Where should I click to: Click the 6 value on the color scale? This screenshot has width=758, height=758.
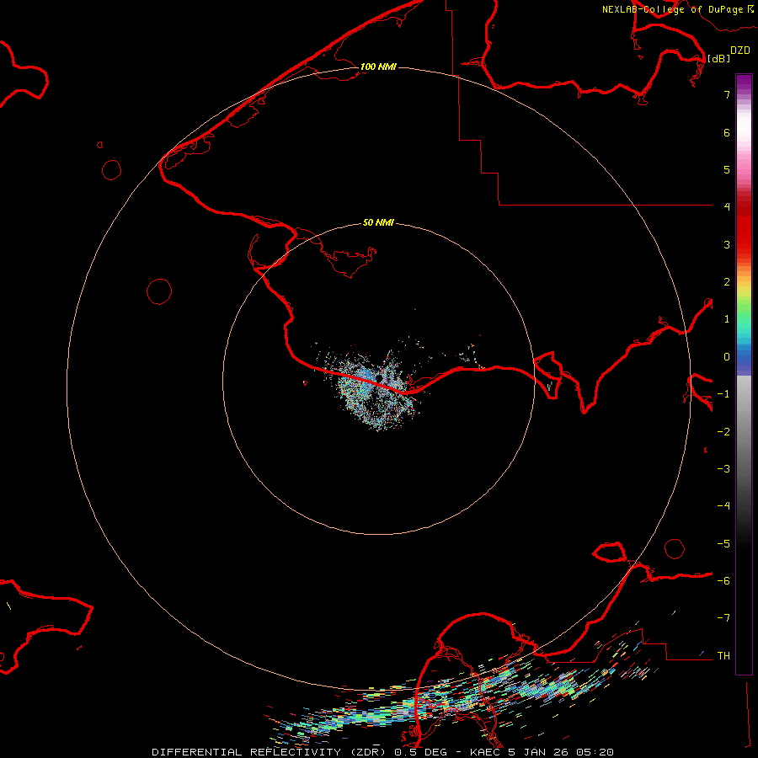727,132
